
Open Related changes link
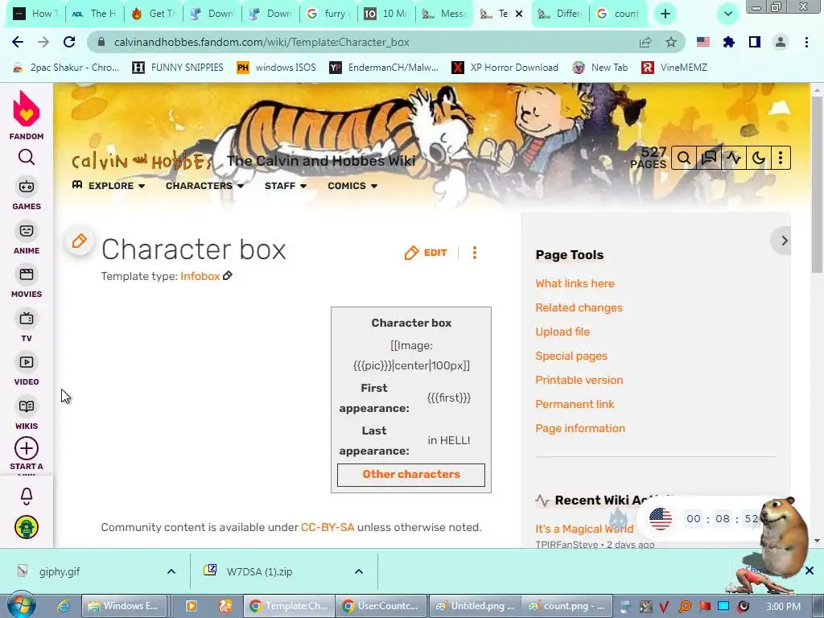(579, 307)
